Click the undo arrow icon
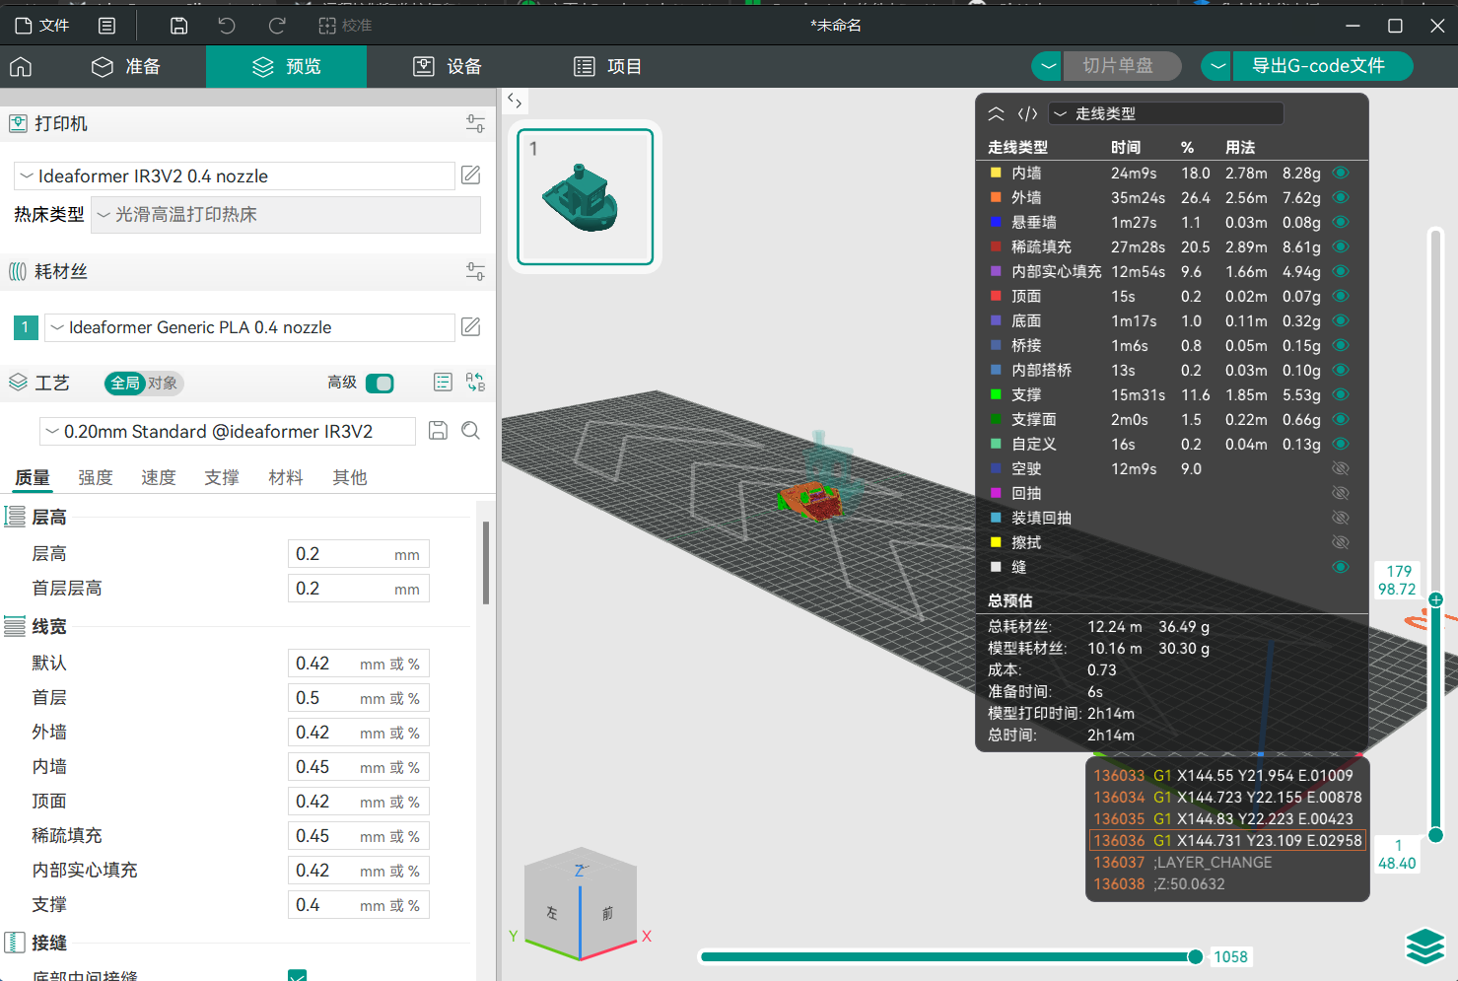 click(227, 26)
